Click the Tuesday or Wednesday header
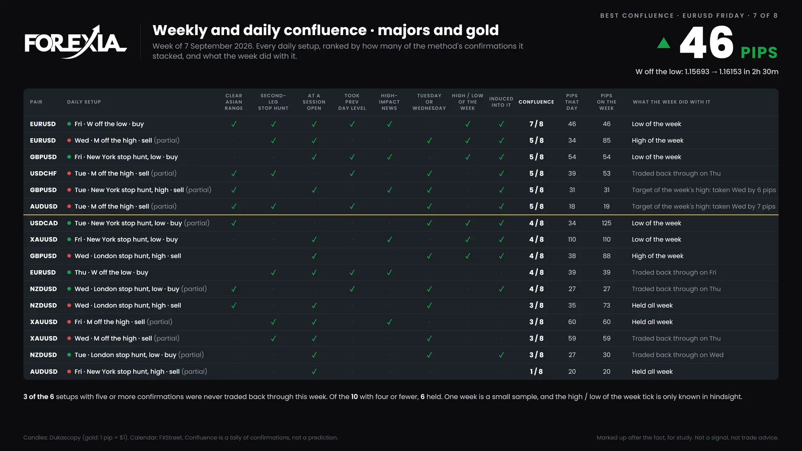This screenshot has height=451, width=802. click(429, 102)
